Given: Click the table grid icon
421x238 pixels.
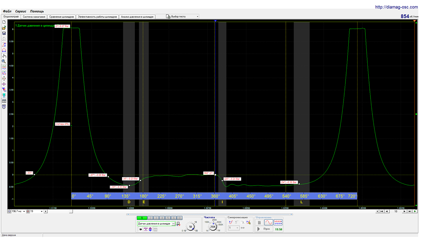Looking at the screenshot, I should click(x=4, y=101).
